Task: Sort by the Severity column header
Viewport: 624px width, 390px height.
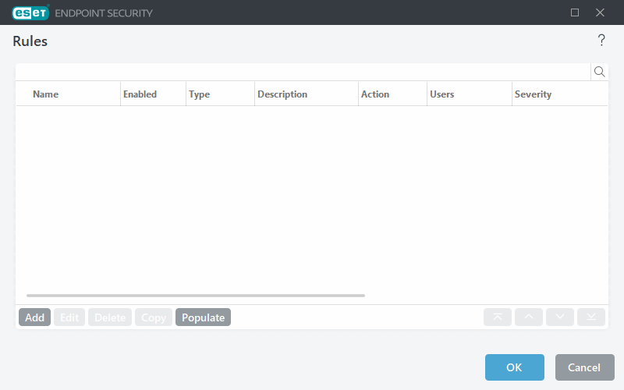Action: (533, 94)
